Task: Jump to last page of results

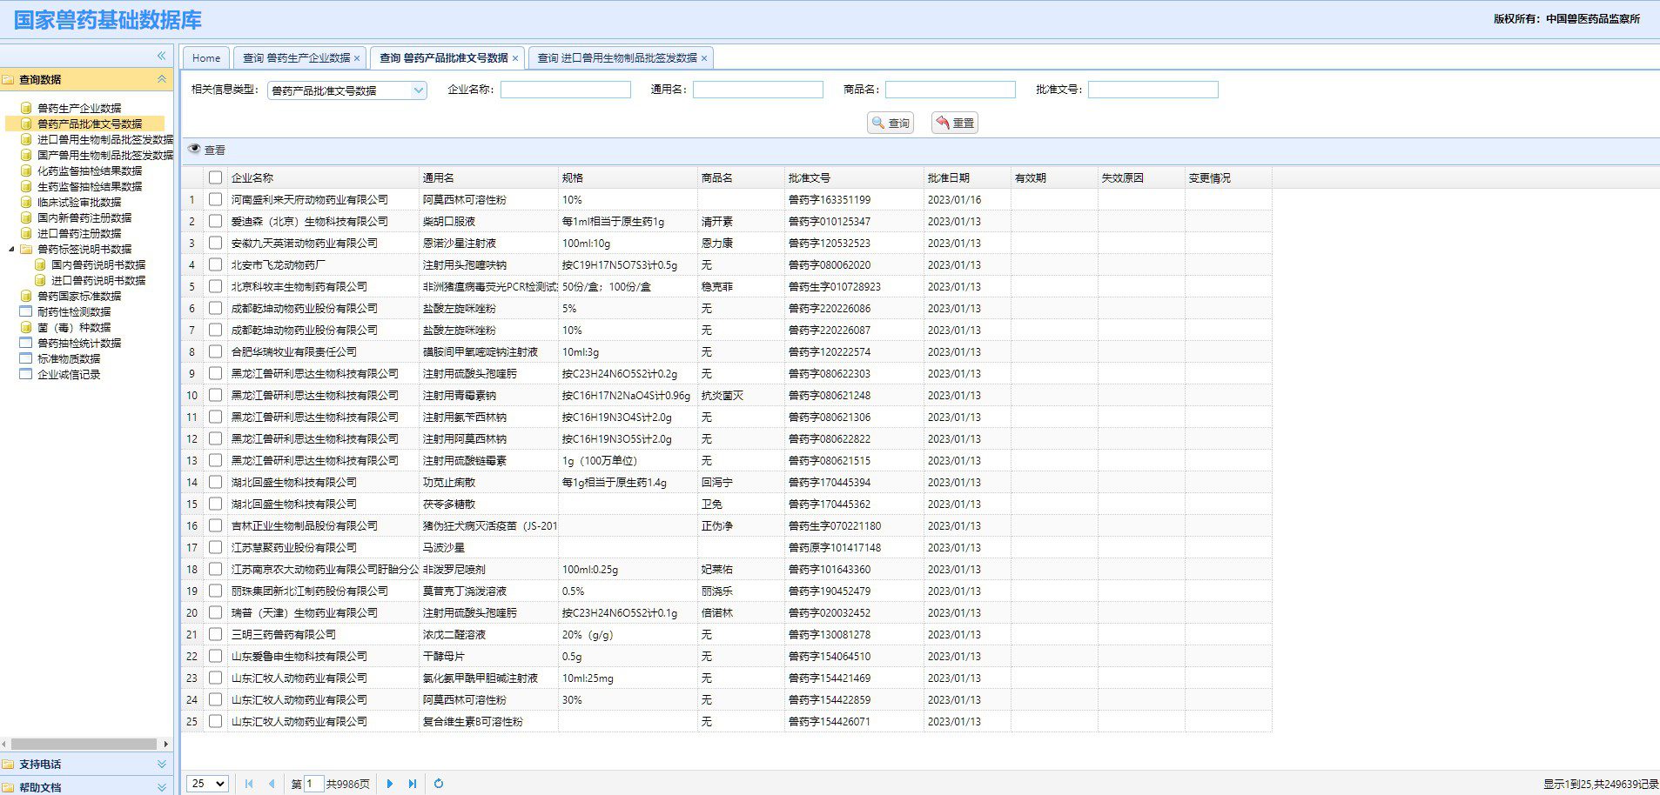Action: coord(412,784)
